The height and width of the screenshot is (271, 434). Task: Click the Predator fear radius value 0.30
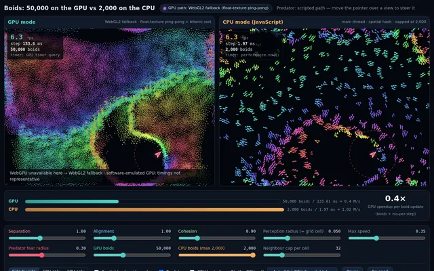pos(81,248)
